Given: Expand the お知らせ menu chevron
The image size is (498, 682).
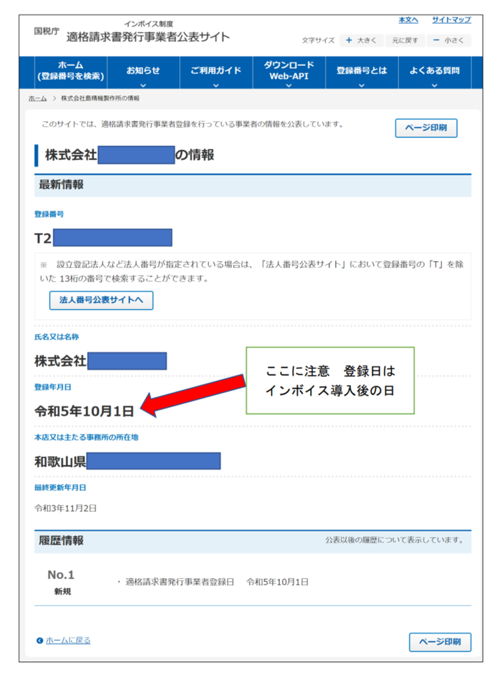Looking at the screenshot, I should click(x=143, y=85).
